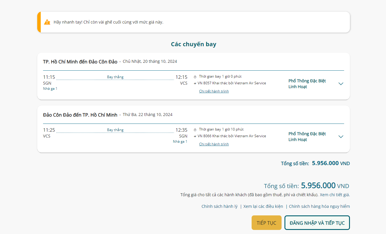Open Chi tiết hành trình for flight VN 8057

pos(214,91)
